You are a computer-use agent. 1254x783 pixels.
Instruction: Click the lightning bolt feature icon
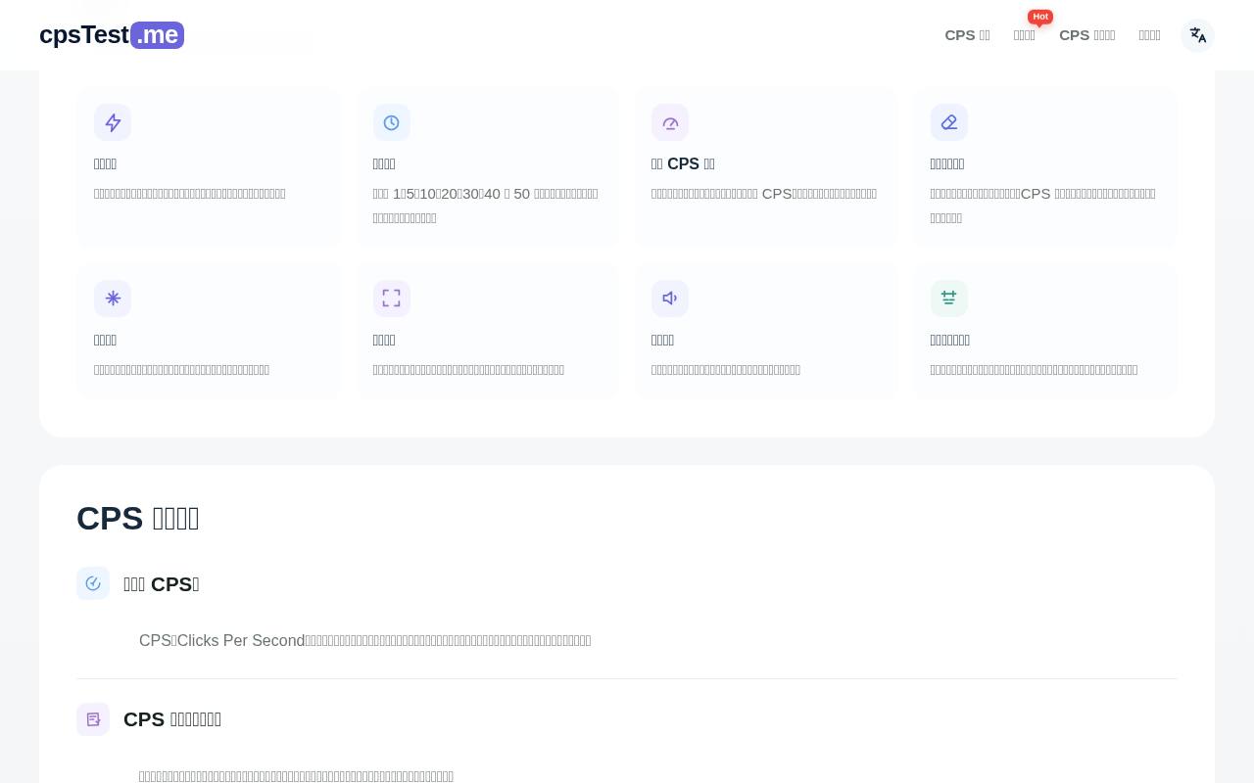click(113, 122)
